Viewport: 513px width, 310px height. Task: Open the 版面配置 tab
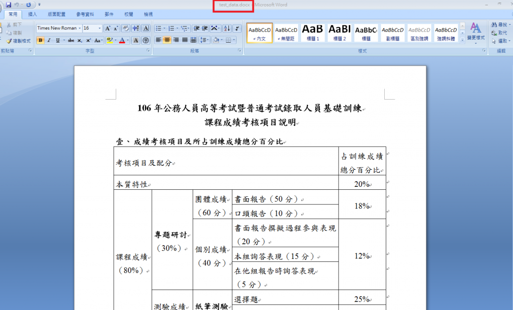click(56, 15)
